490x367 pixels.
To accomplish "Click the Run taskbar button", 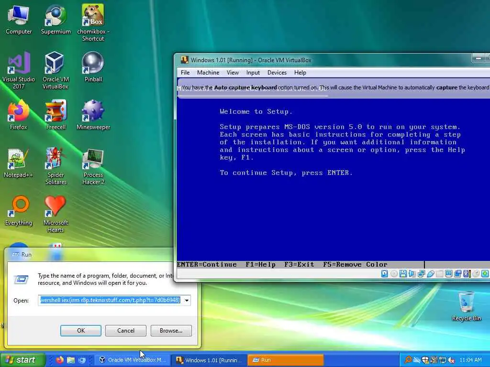I will [286, 360].
